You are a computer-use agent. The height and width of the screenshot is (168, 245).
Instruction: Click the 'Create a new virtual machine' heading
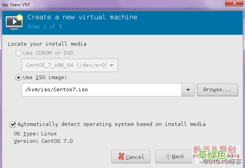82,17
